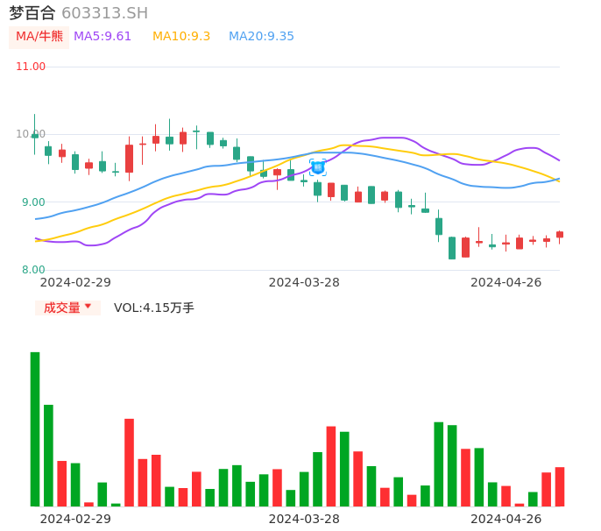Toggle the MA/牛熊 indicator button
This screenshot has width=601, height=531.
39,37
